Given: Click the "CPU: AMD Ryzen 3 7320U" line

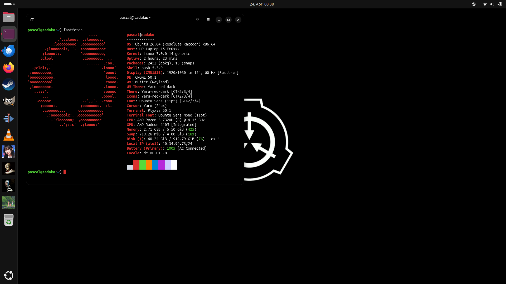Looking at the screenshot, I should 166,120.
